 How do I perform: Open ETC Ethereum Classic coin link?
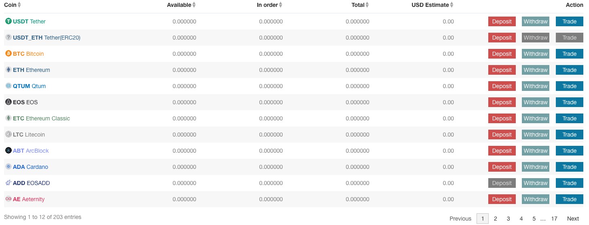pos(41,118)
